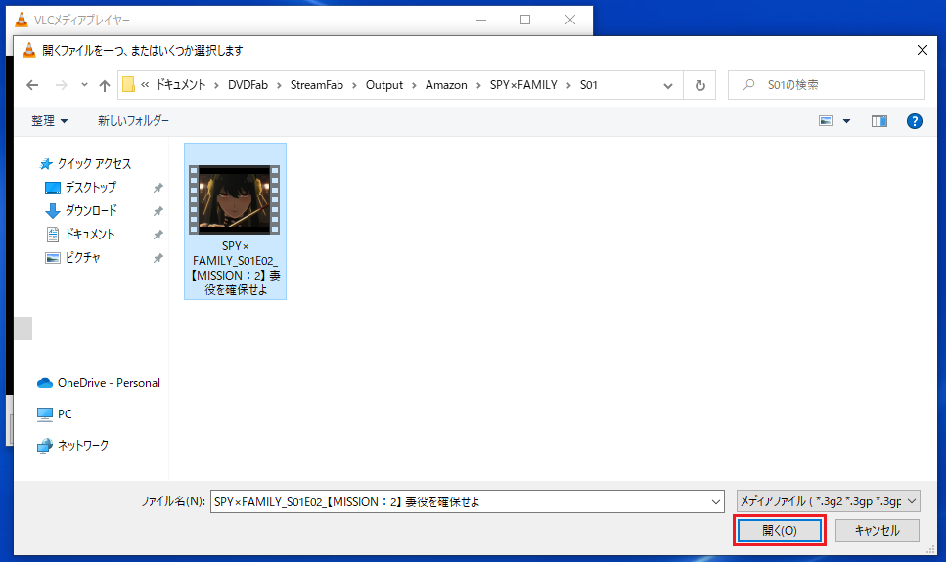The image size is (946, 562).
Task: Open help with the question icon
Action: pos(914,121)
